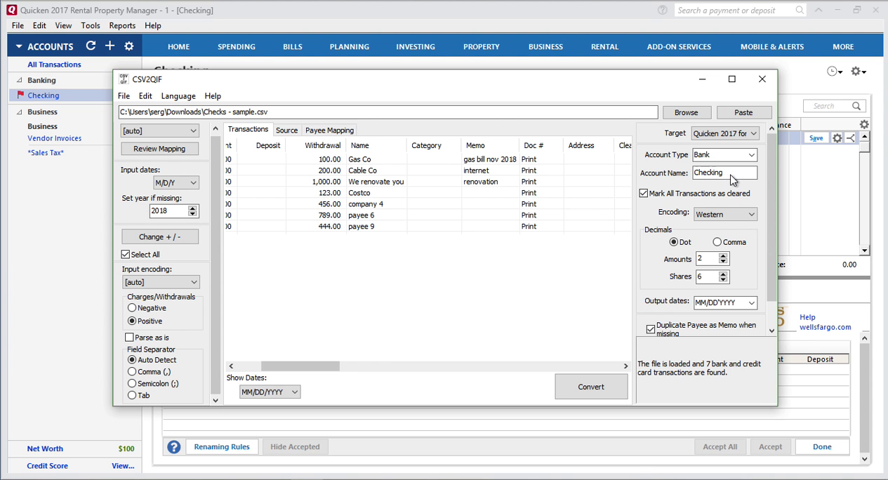Click the blue help icon near Renaming Rules
Screen dimensions: 888x480
[173, 447]
